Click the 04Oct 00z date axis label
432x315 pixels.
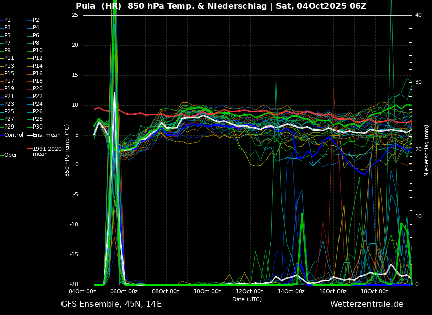click(82, 292)
